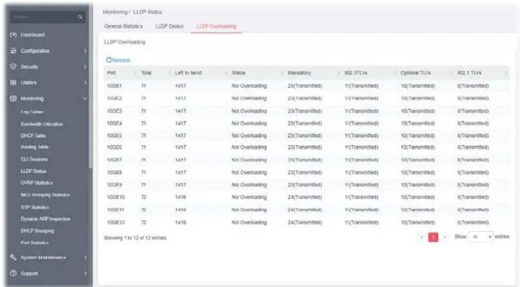Click the System Maintenance wrench icon

13,257
